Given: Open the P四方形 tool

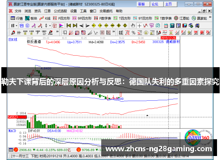Looking at the screenshot, I should pos(61,18).
